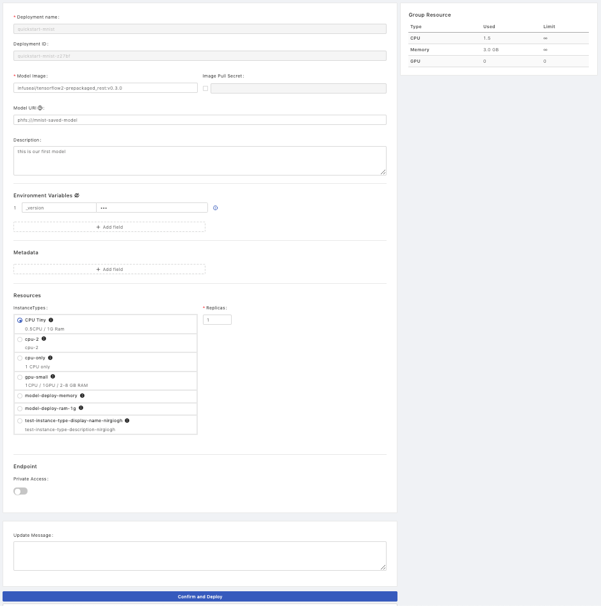Grab the Description textarea resize handle
This screenshot has width=601, height=606.
(383, 172)
